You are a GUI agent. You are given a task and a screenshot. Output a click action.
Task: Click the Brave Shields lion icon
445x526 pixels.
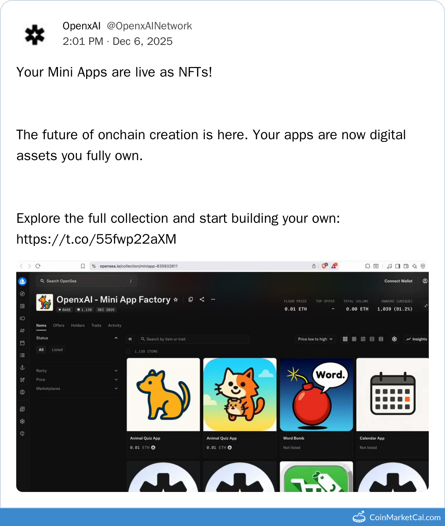(324, 266)
